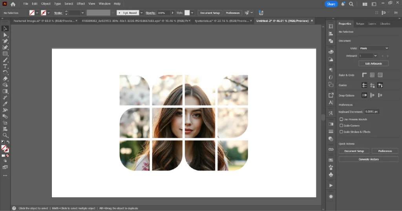The image size is (402, 211).
Task: Click Edit Artboards button
Action: pos(374,64)
